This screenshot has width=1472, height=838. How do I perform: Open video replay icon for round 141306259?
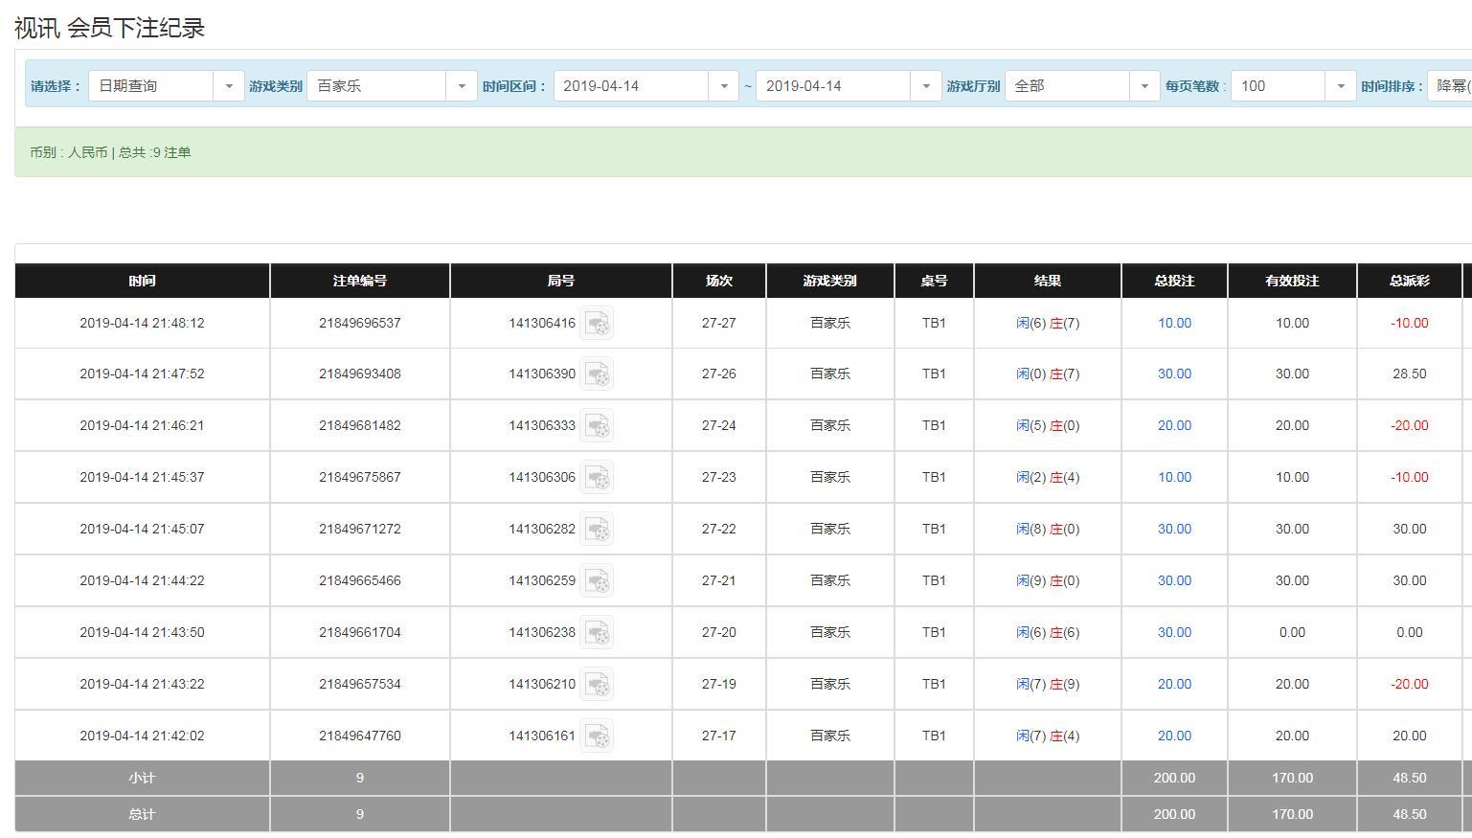click(597, 580)
